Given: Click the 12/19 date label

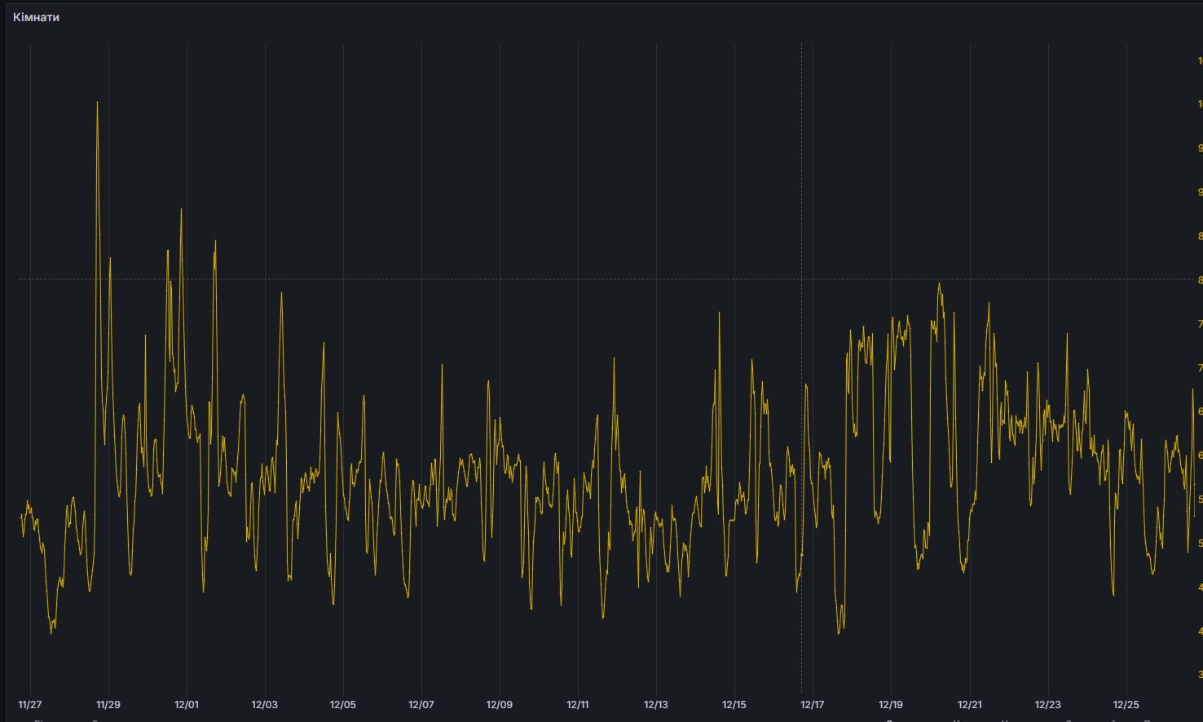Looking at the screenshot, I should click(x=891, y=705).
